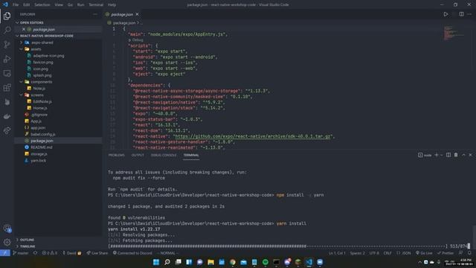Click Live Share in status bar
This screenshot has width=476, height=268.
coord(97,253)
